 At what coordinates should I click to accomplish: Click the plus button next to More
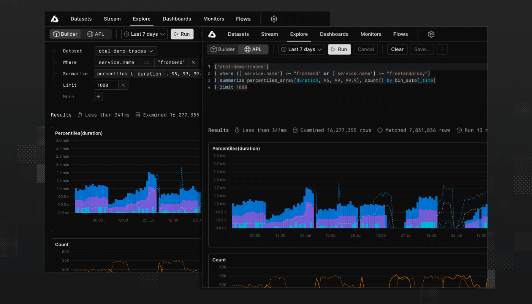tap(98, 97)
